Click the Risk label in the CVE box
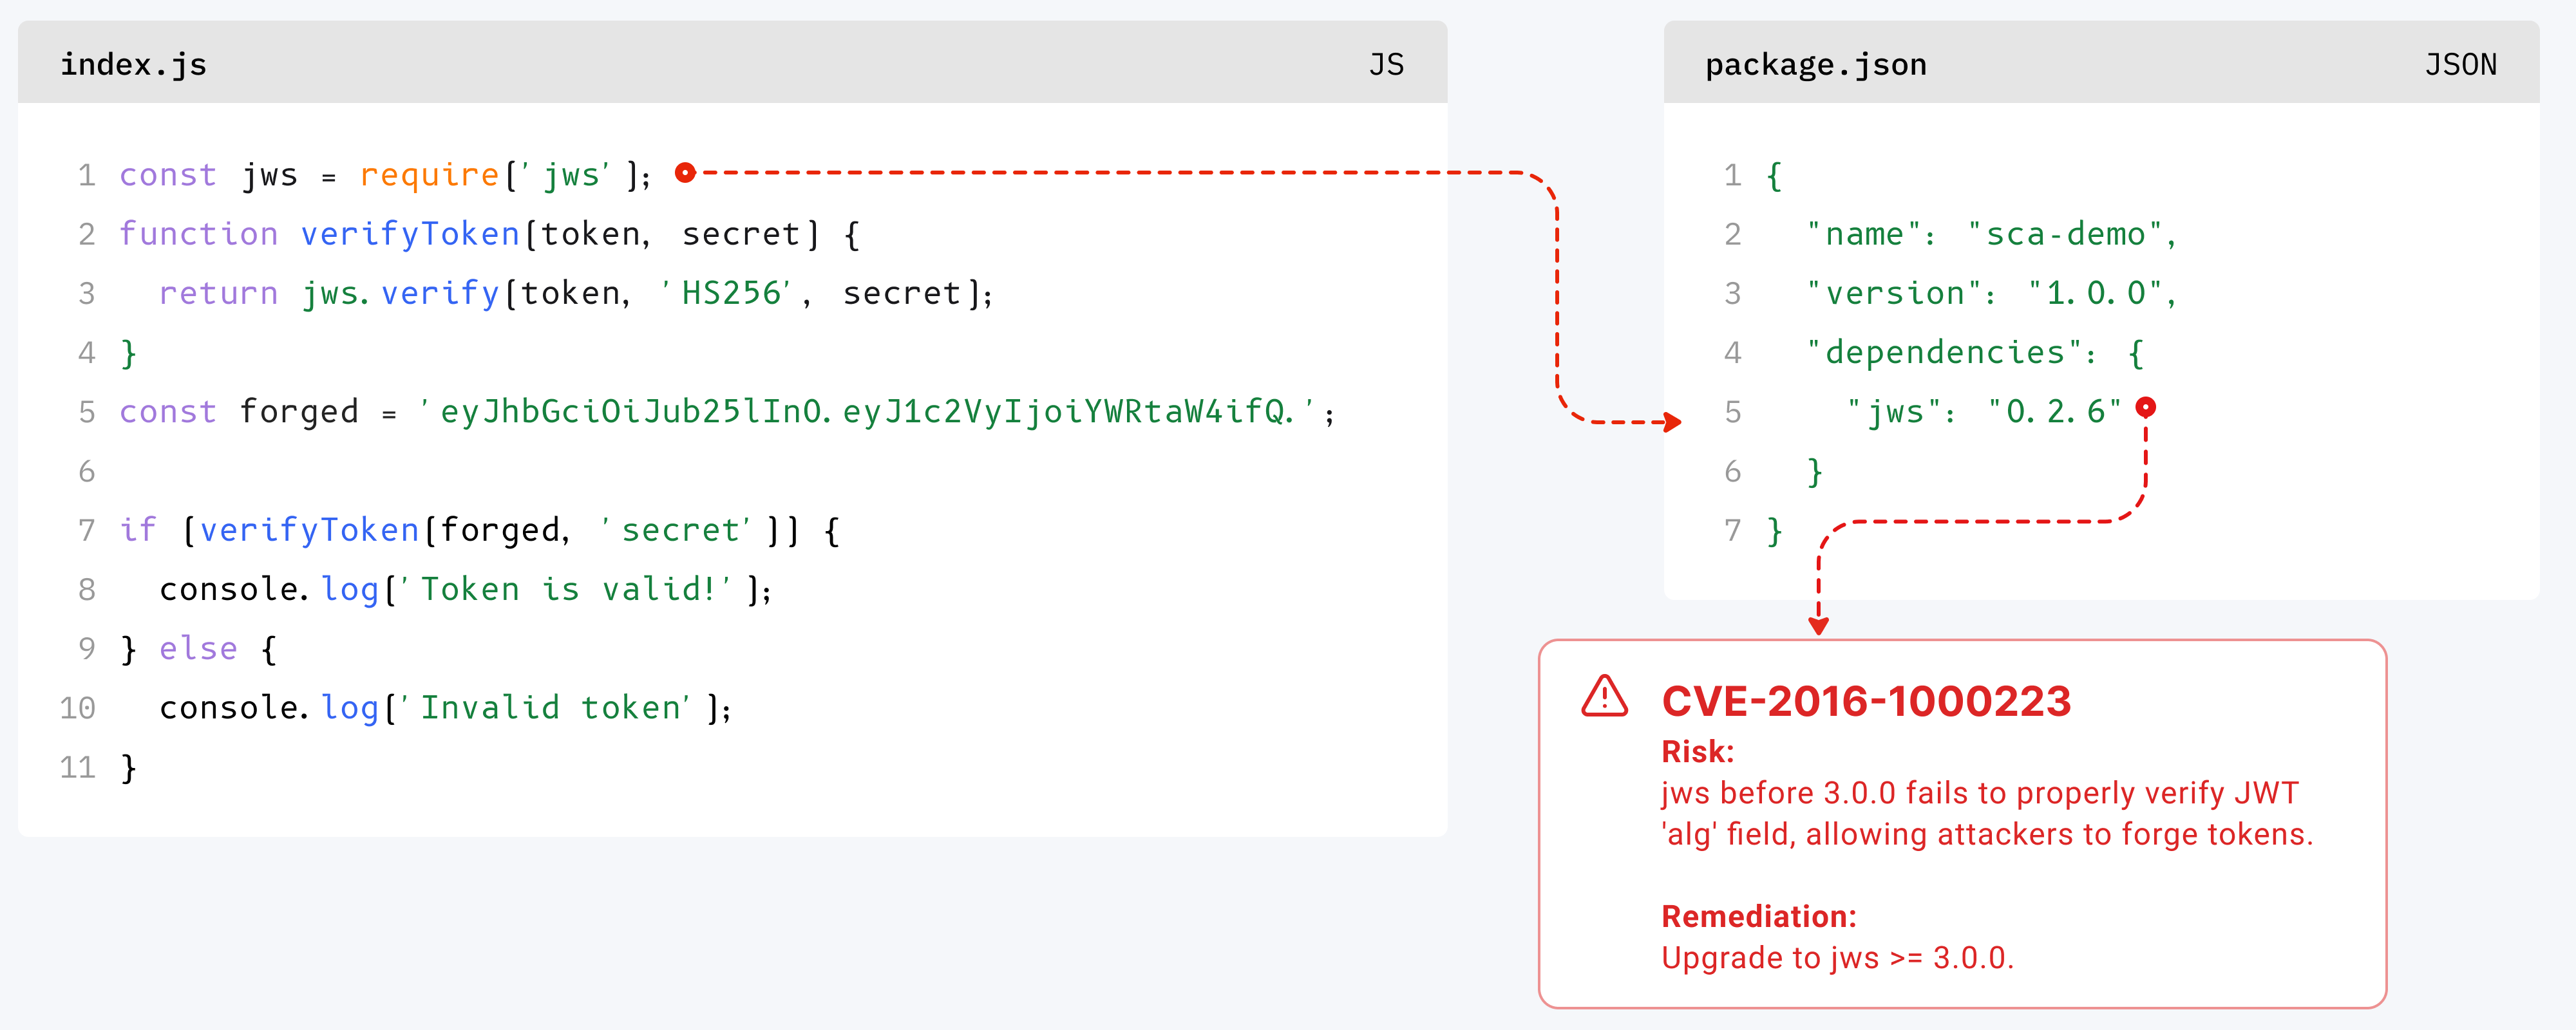Image resolution: width=2576 pixels, height=1030 pixels. click(x=1697, y=751)
